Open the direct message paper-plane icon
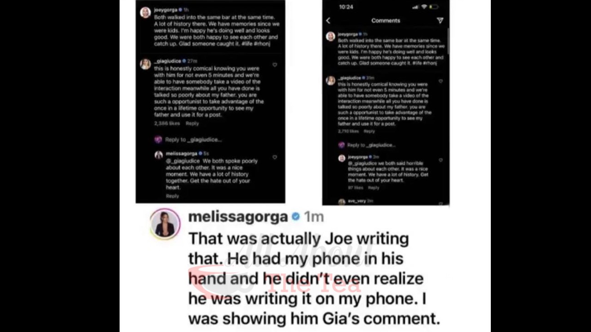Screen dimensions: 591x332 pos(440,20)
